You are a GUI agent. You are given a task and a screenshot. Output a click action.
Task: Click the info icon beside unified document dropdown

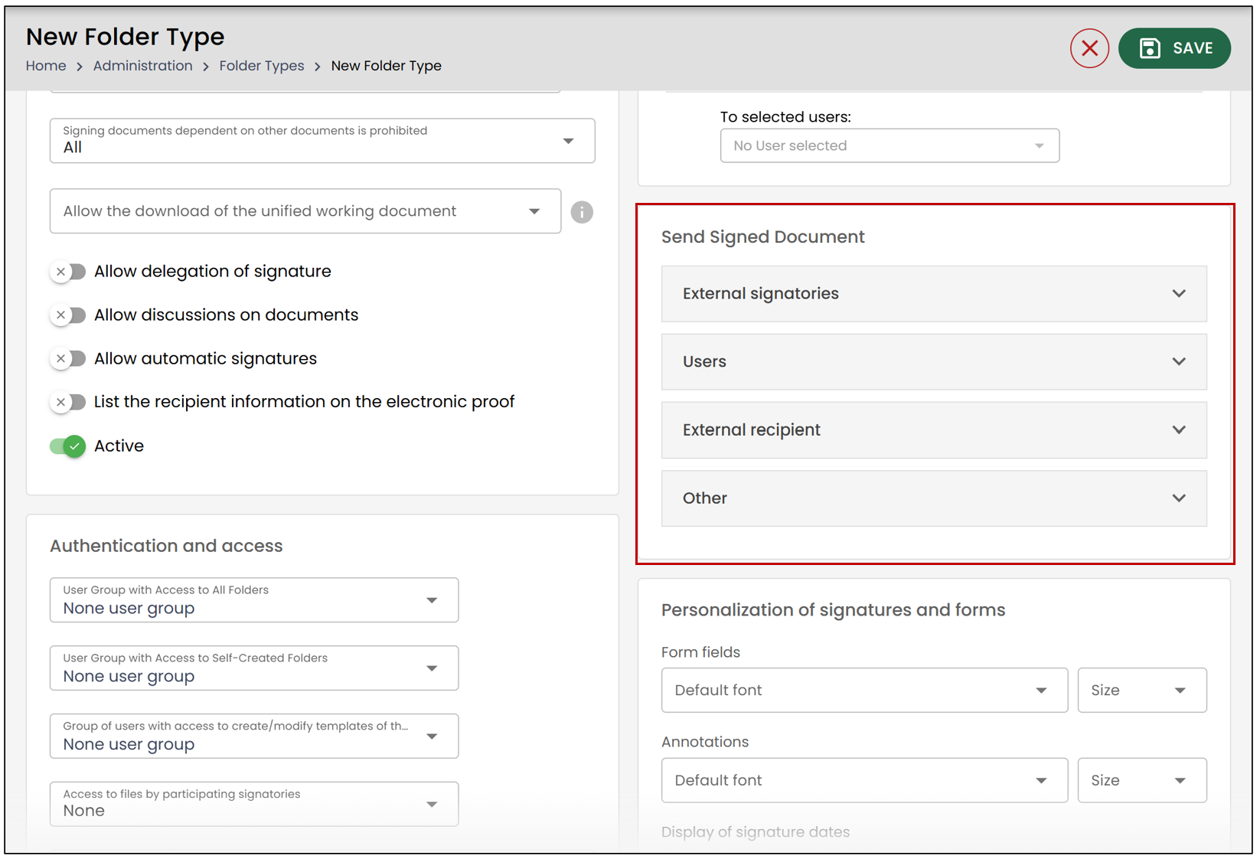pos(582,212)
